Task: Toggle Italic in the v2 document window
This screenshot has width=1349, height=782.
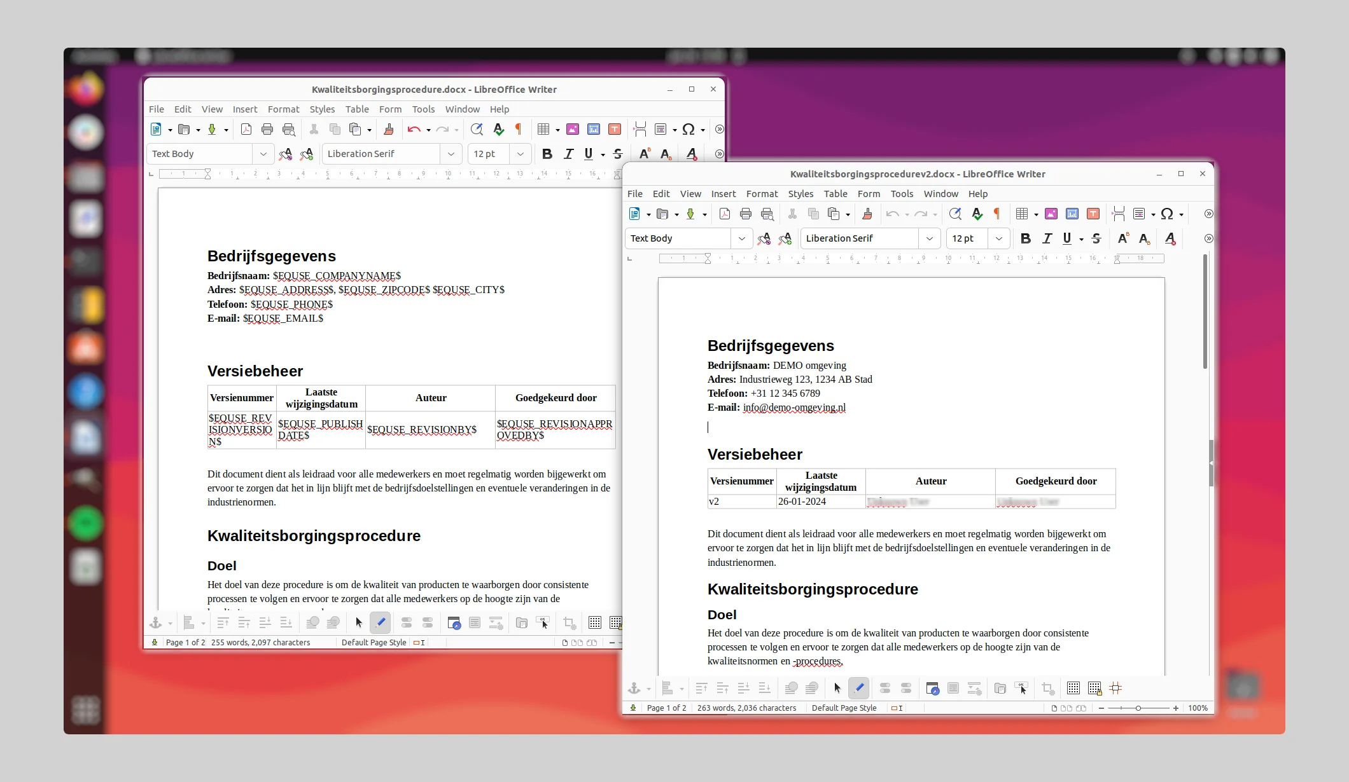Action: 1047,238
